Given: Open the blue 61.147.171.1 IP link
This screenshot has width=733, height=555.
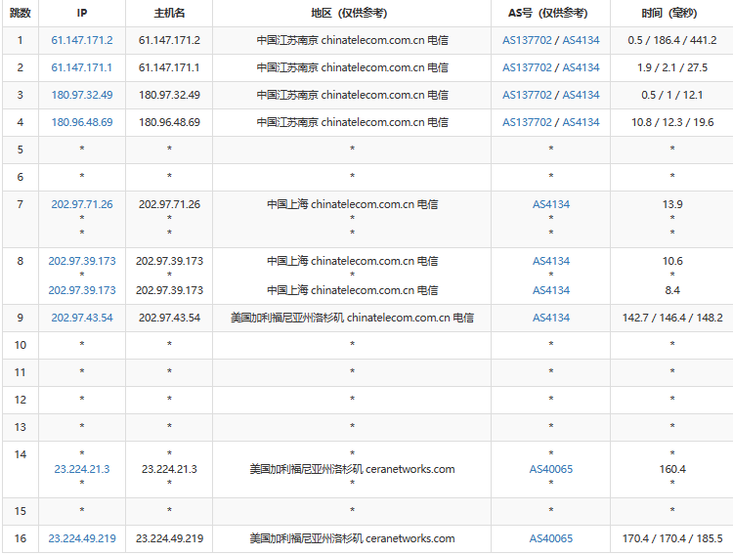Looking at the screenshot, I should tap(82, 67).
